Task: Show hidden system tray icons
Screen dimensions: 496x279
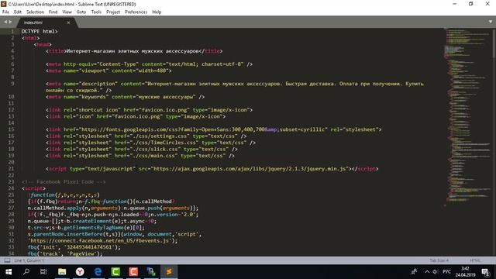Action: [x=427, y=272]
